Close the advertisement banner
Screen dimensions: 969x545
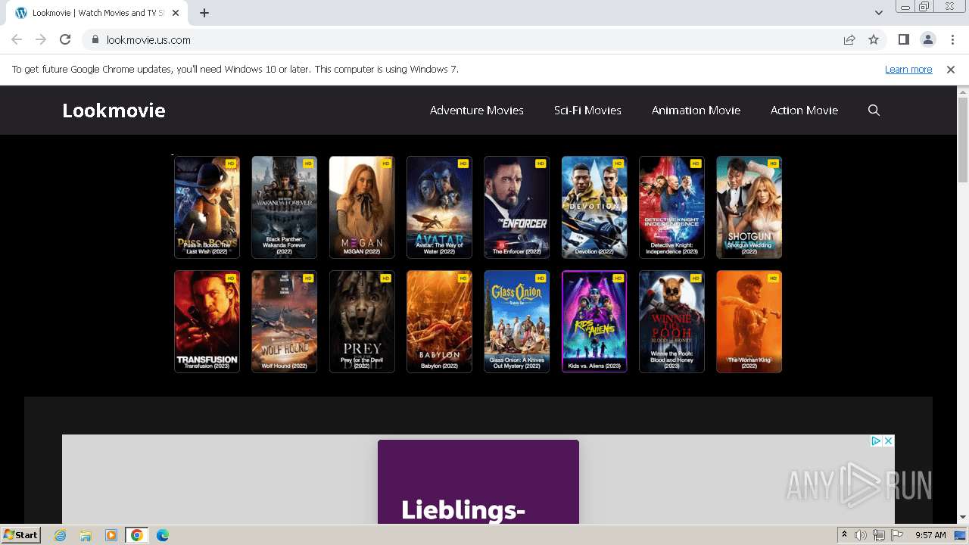889,441
